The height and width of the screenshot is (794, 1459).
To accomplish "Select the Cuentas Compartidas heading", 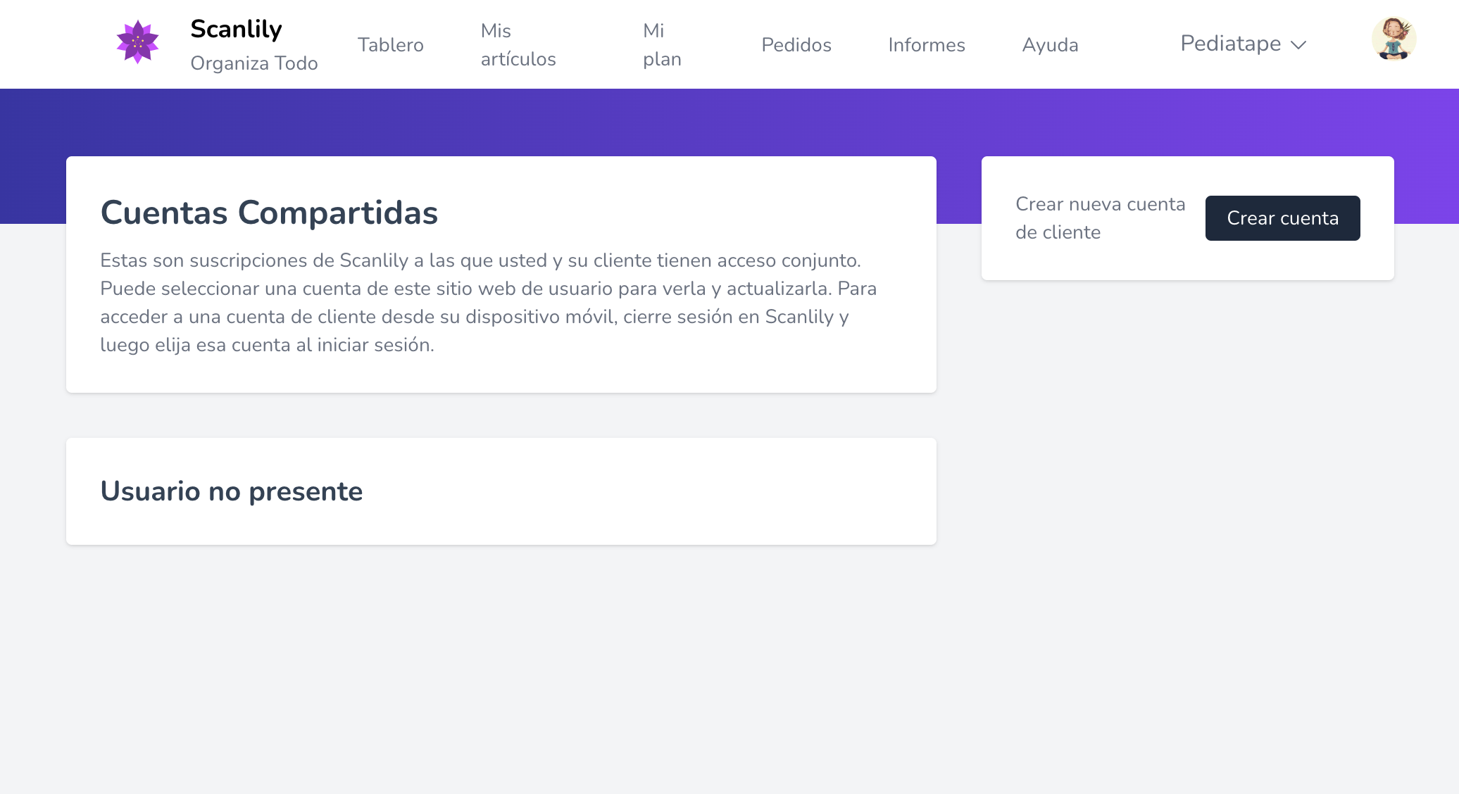I will pos(269,213).
